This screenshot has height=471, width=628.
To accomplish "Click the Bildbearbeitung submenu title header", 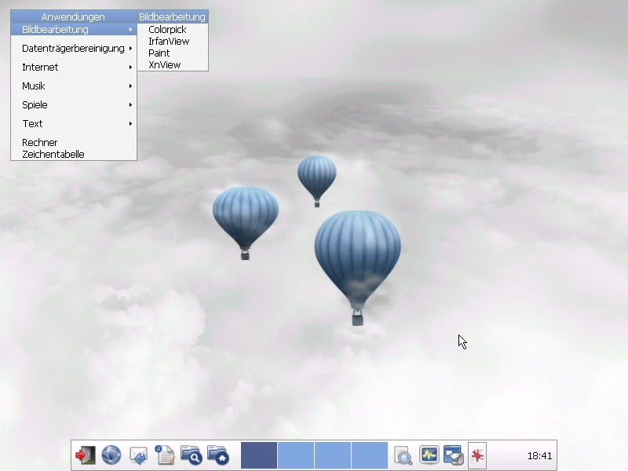I will click(x=173, y=16).
